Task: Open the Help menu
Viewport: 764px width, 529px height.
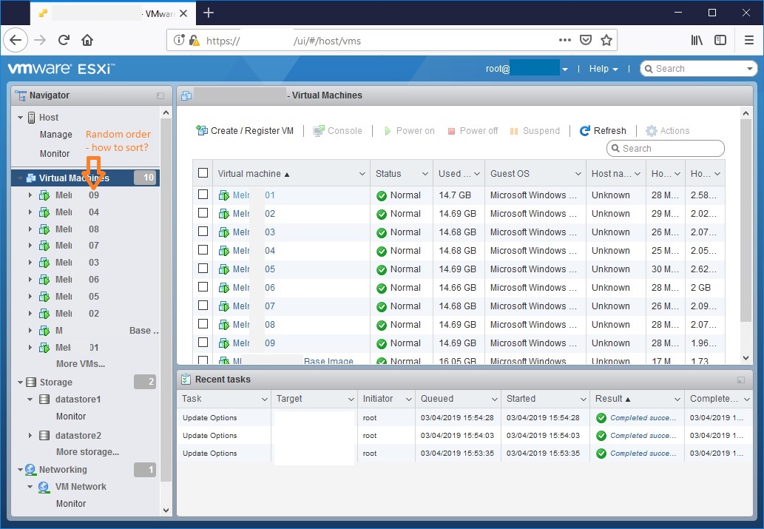Action: pyautogui.click(x=604, y=69)
